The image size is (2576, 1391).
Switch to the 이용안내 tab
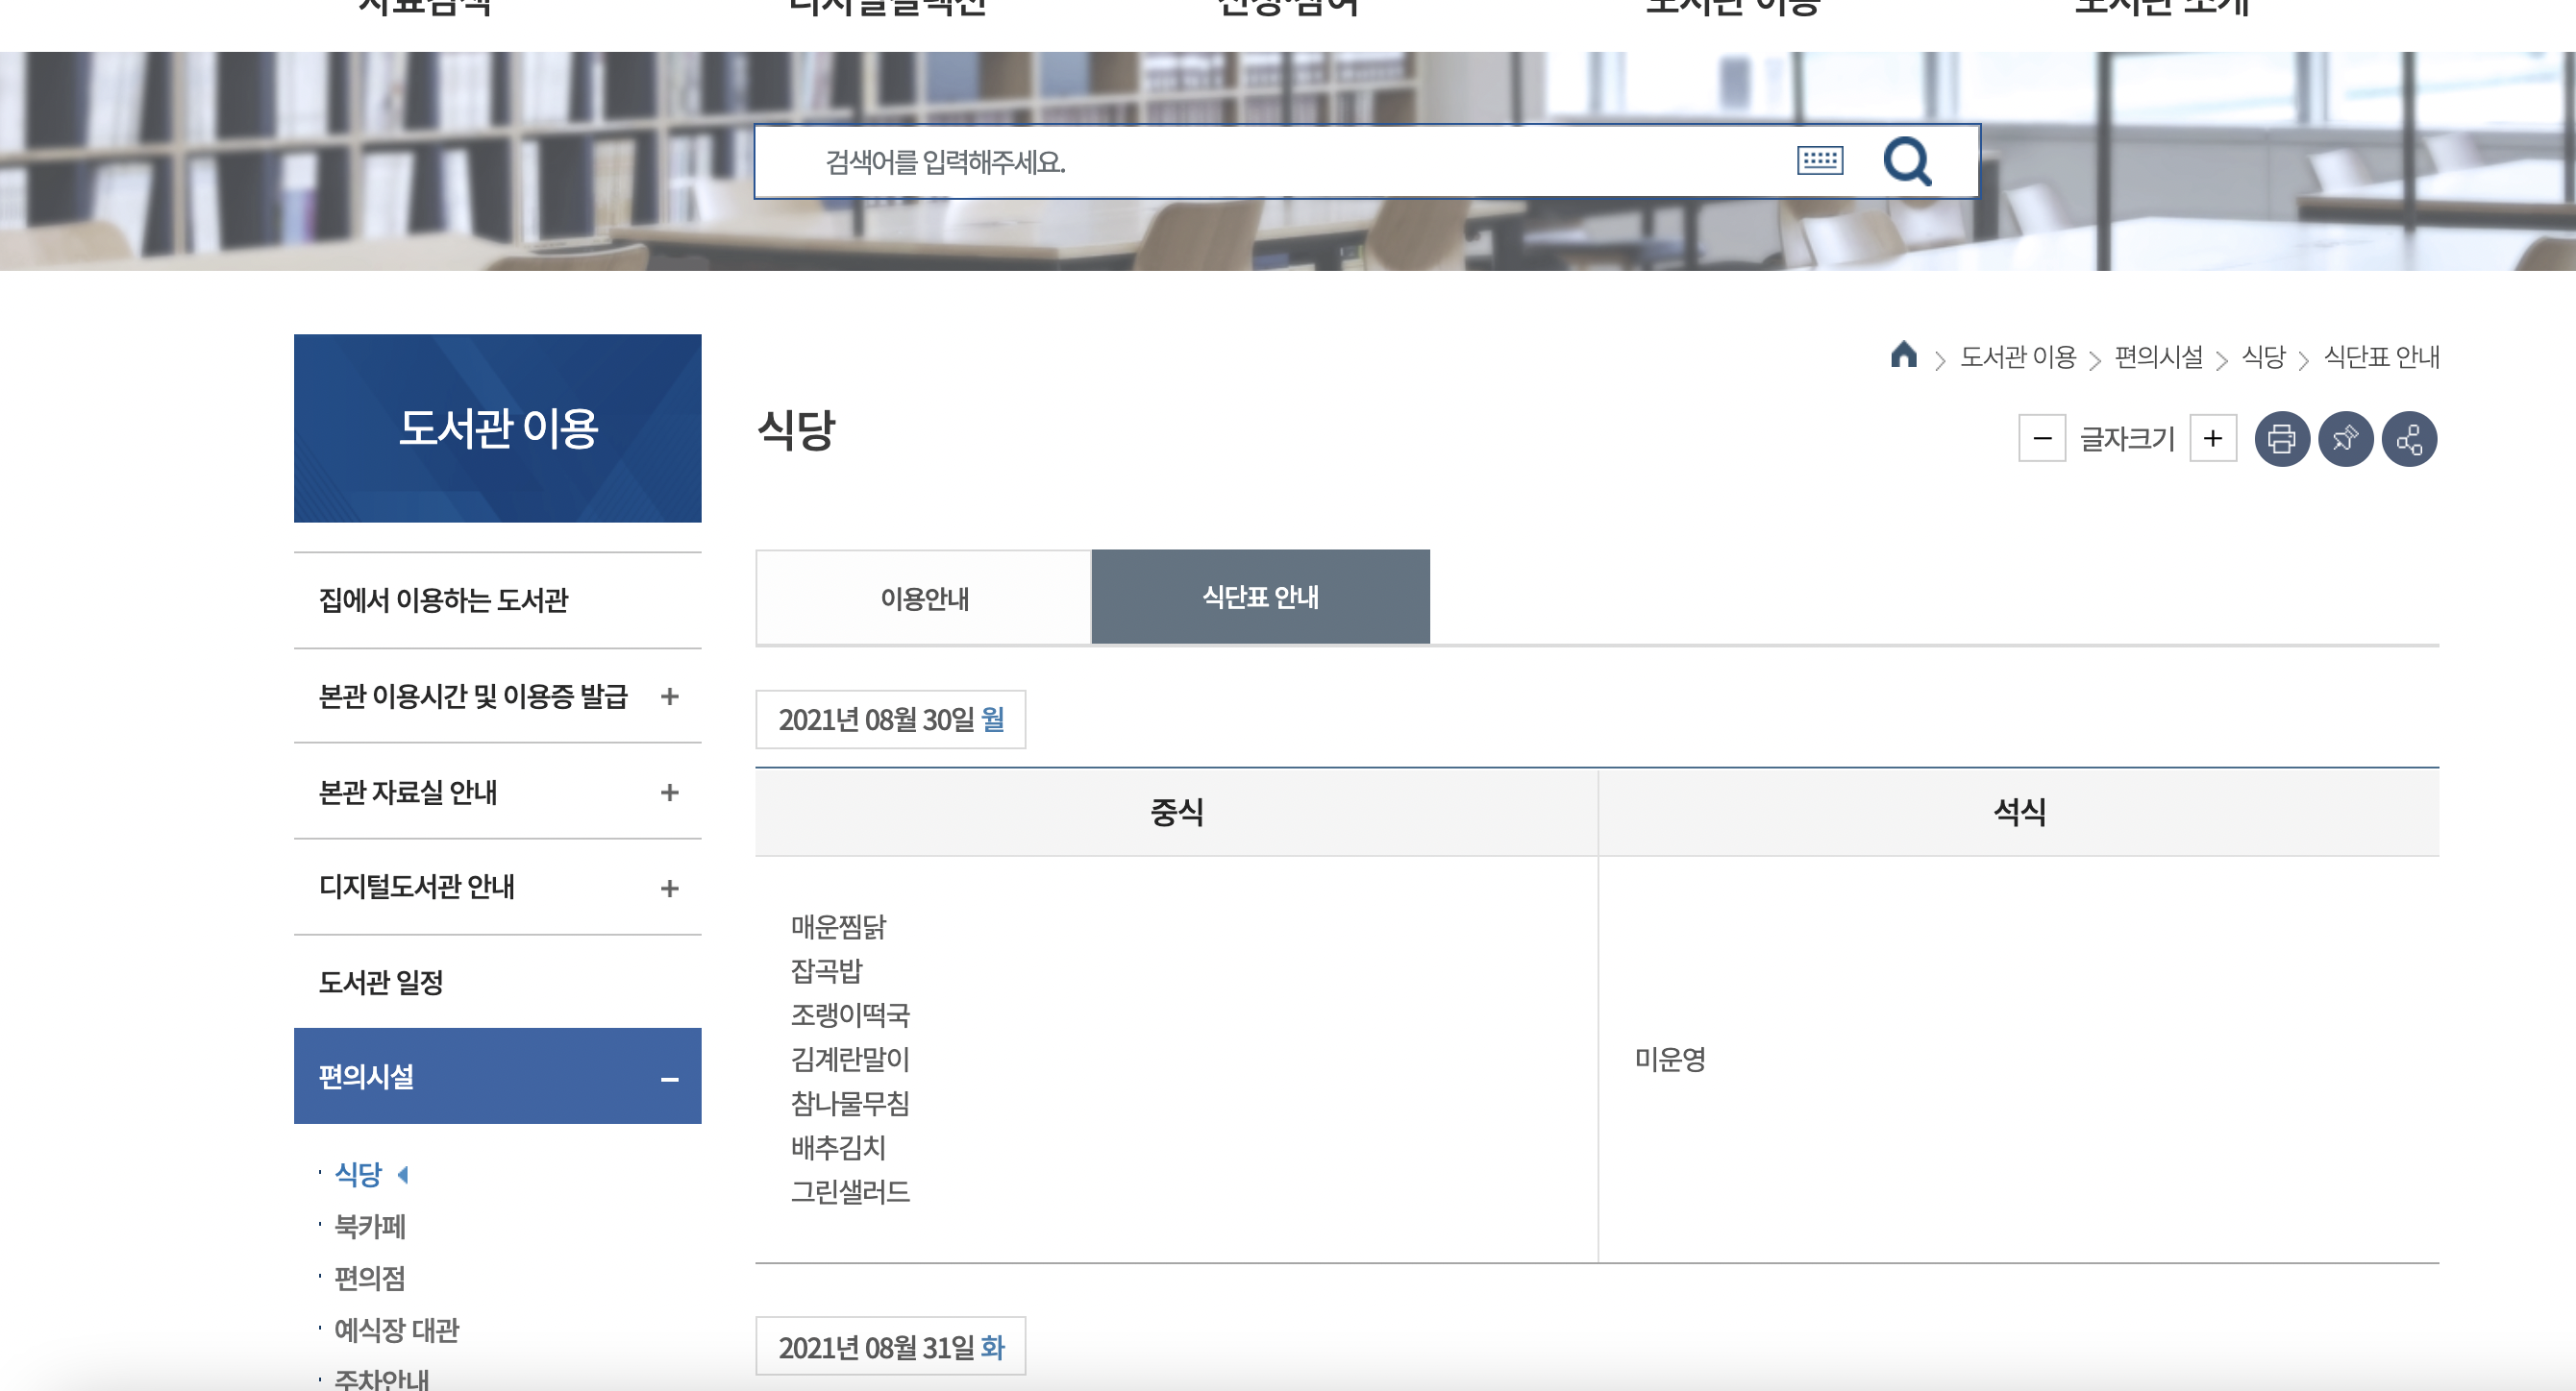[x=923, y=598]
